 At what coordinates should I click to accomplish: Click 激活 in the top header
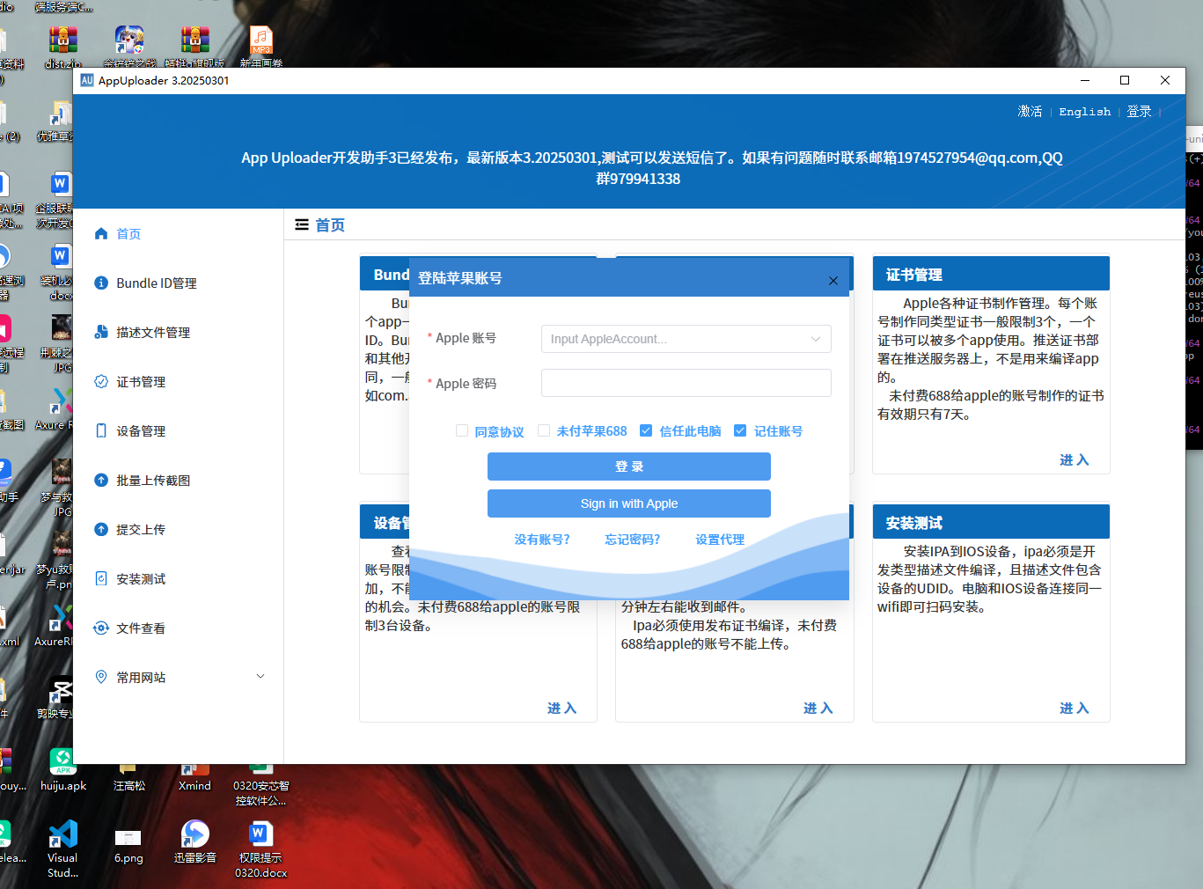click(1030, 112)
